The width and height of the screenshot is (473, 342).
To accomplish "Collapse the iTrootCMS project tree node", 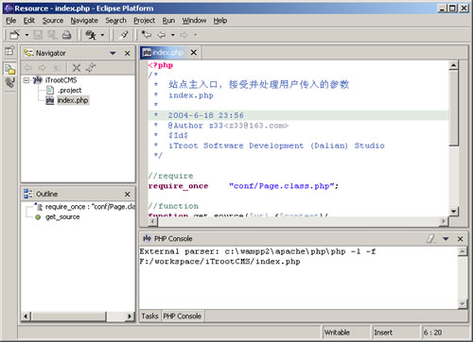I will click(x=26, y=80).
